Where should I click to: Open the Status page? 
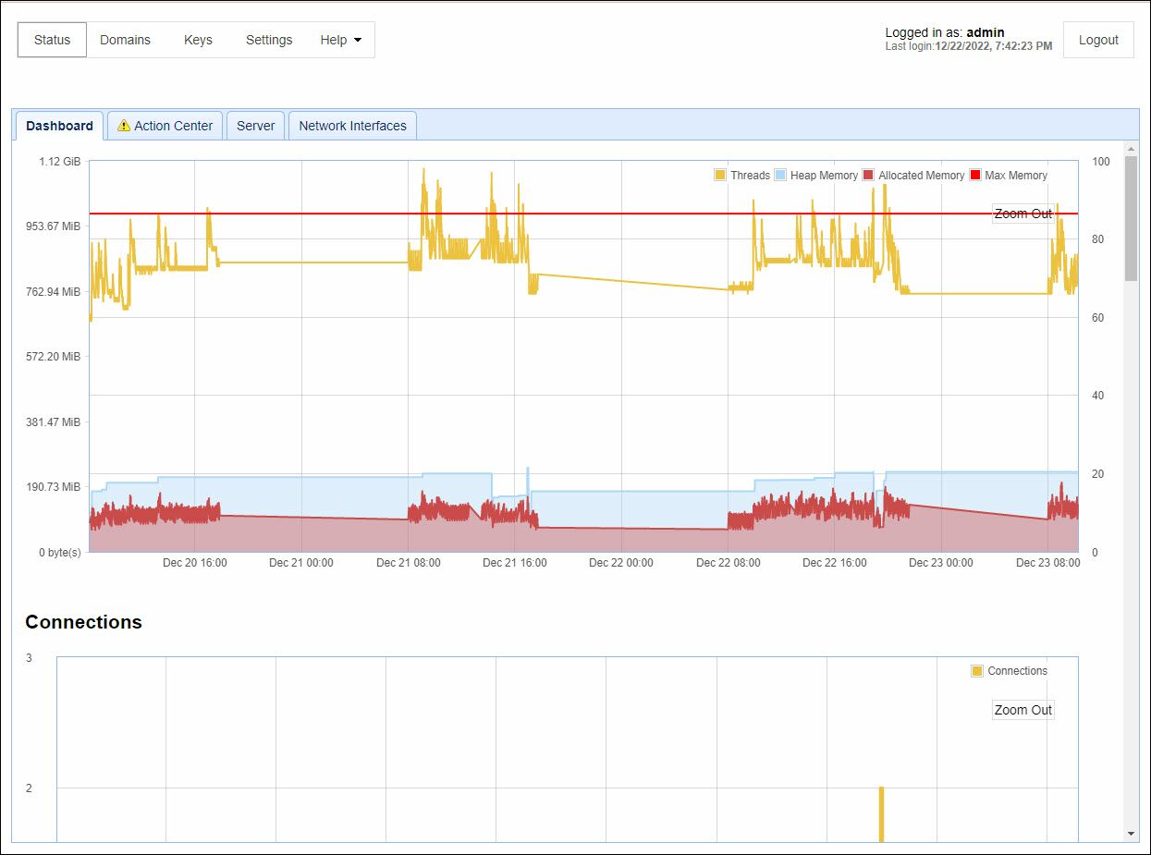tap(52, 40)
